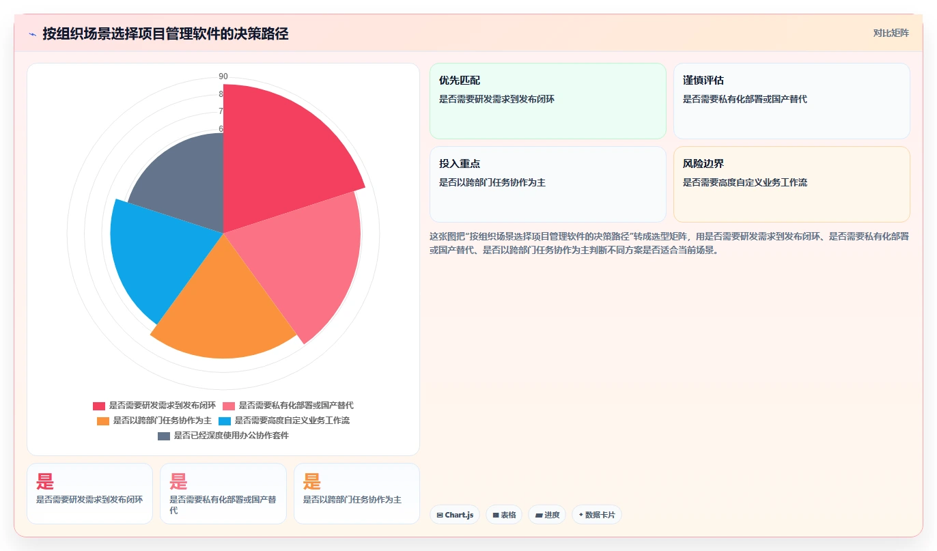937x551 pixels.
Task: Toggle the blue 是否需要高度自定义业务工作流 legend swatch
Action: click(225, 421)
